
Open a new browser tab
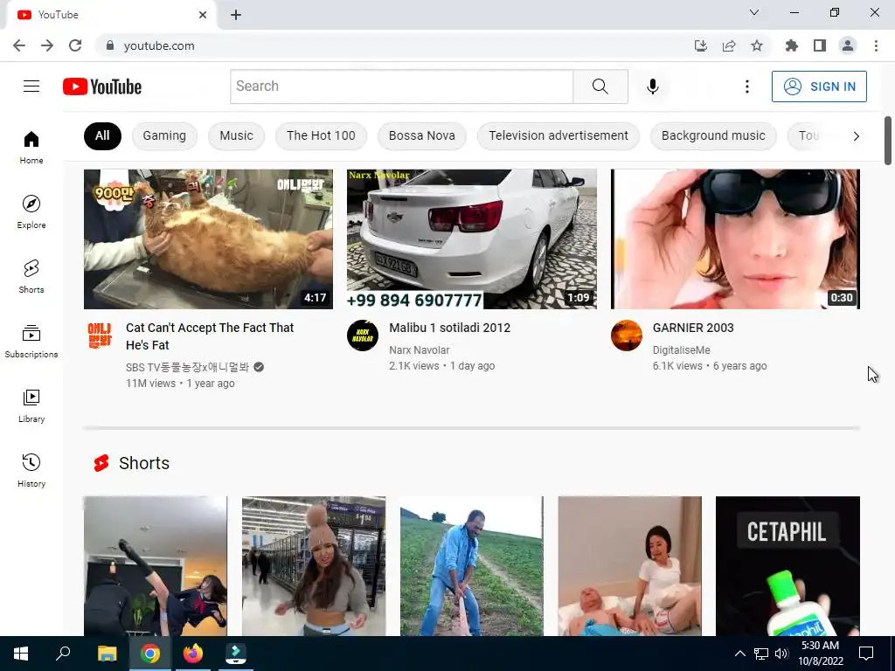(x=236, y=16)
